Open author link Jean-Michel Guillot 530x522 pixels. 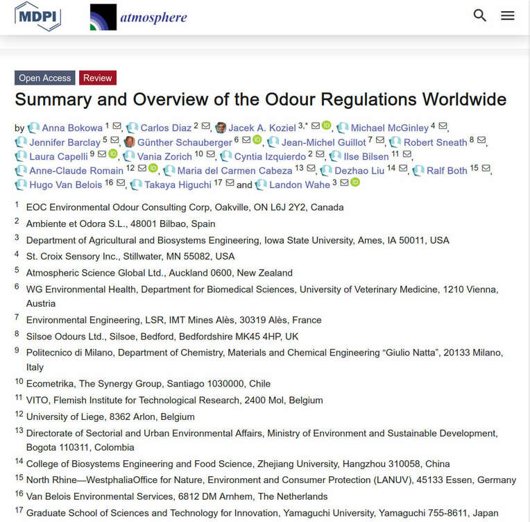click(323, 142)
